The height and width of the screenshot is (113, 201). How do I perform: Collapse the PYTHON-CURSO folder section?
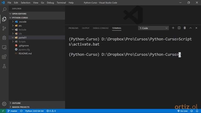tap(37, 18)
